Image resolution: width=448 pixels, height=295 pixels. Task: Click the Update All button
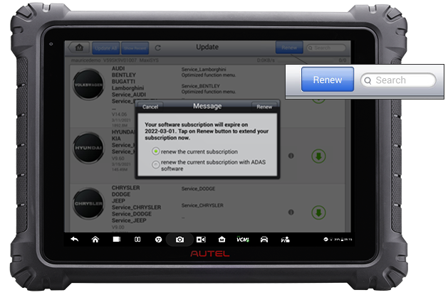coord(105,48)
